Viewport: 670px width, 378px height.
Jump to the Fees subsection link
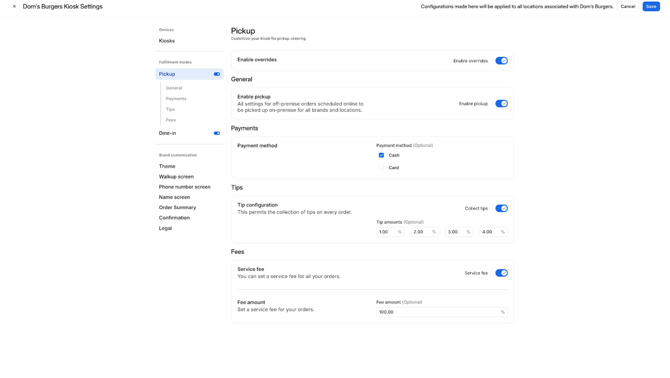tap(171, 120)
